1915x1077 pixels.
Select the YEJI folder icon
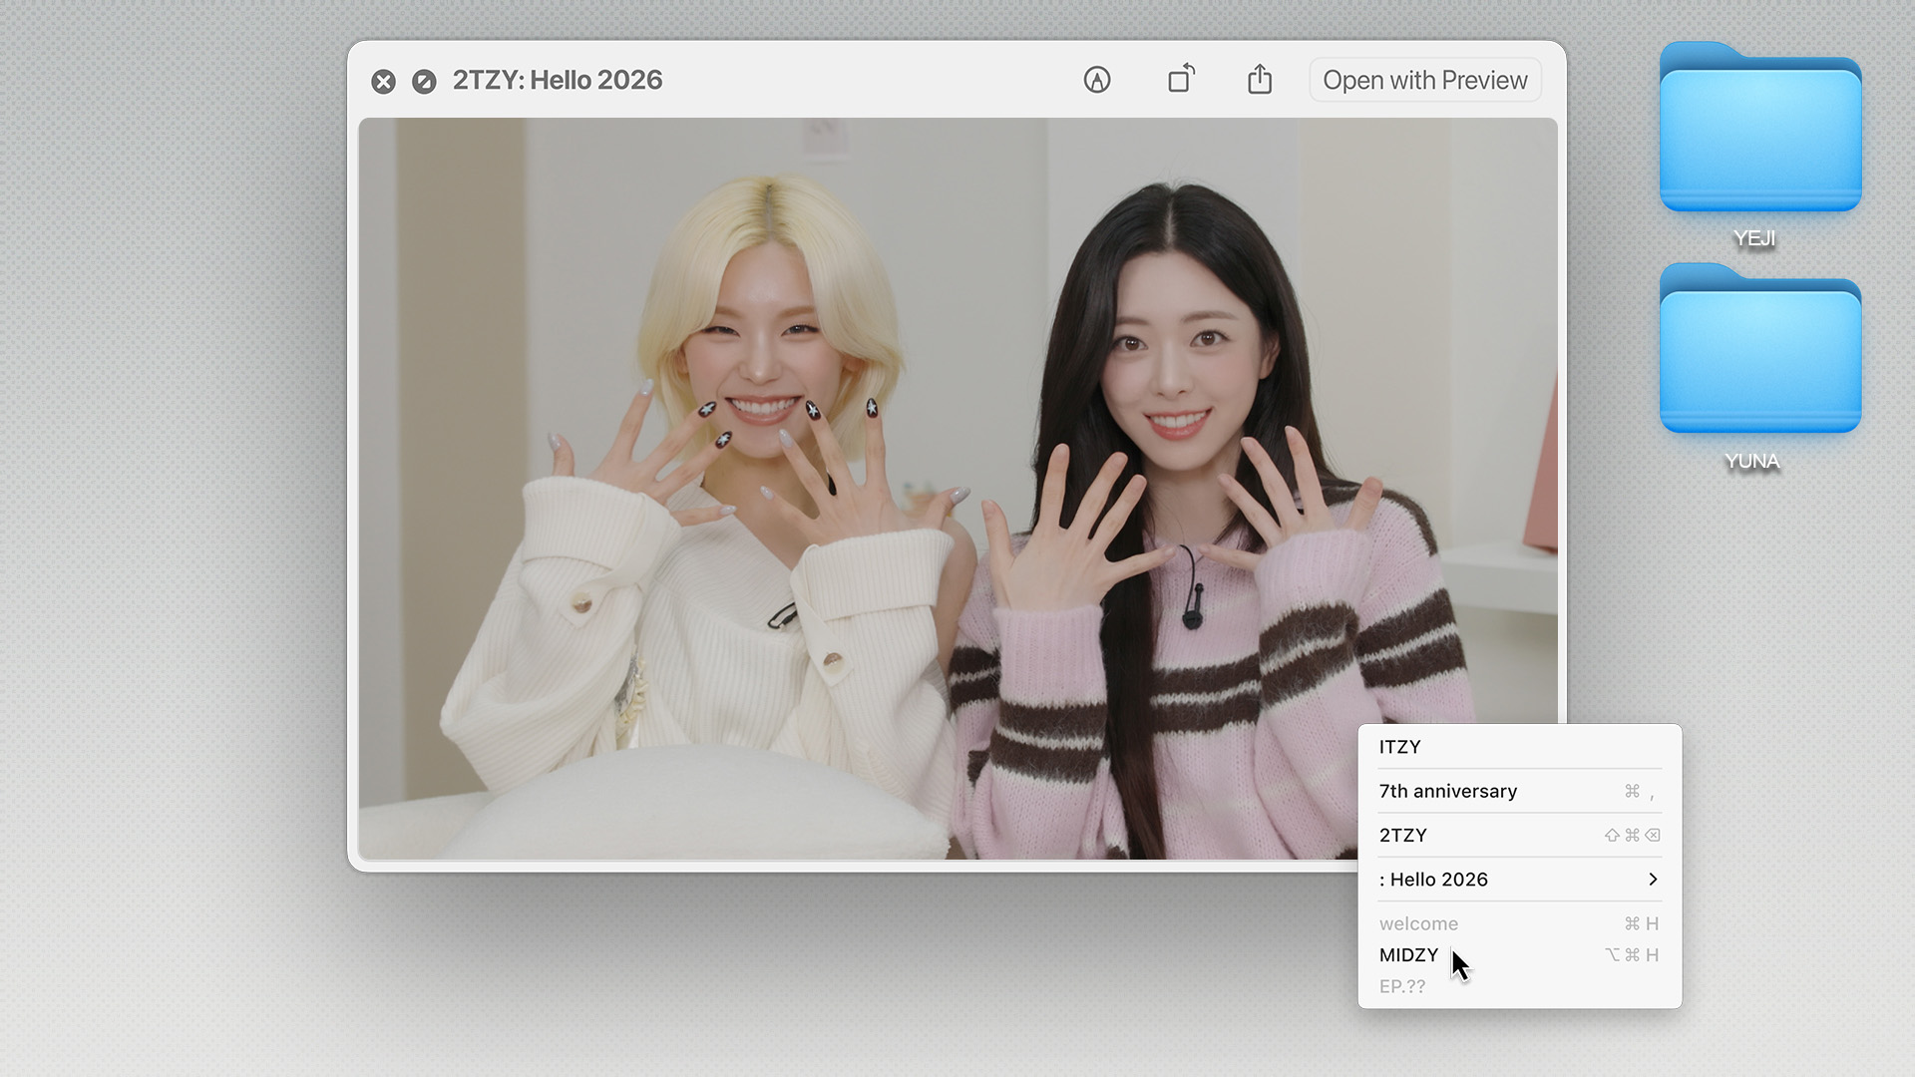[x=1760, y=130]
